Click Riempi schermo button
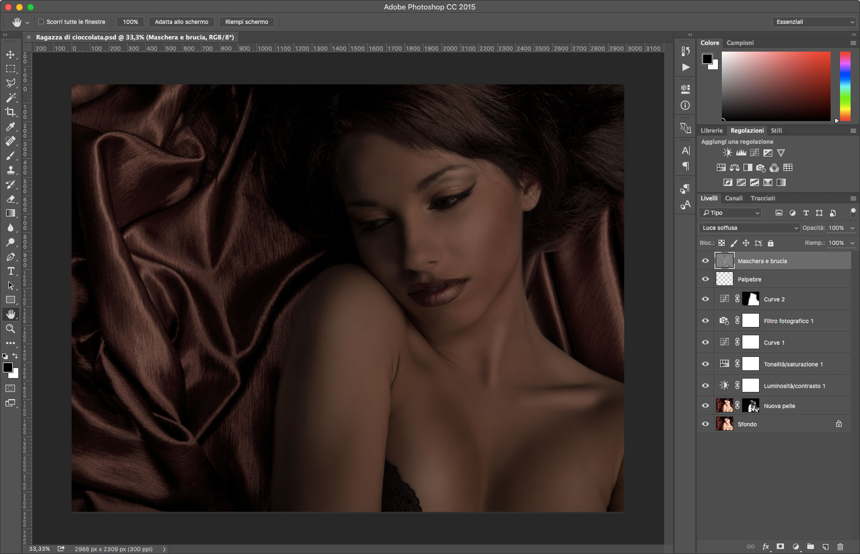Image resolution: width=860 pixels, height=554 pixels. [x=247, y=22]
